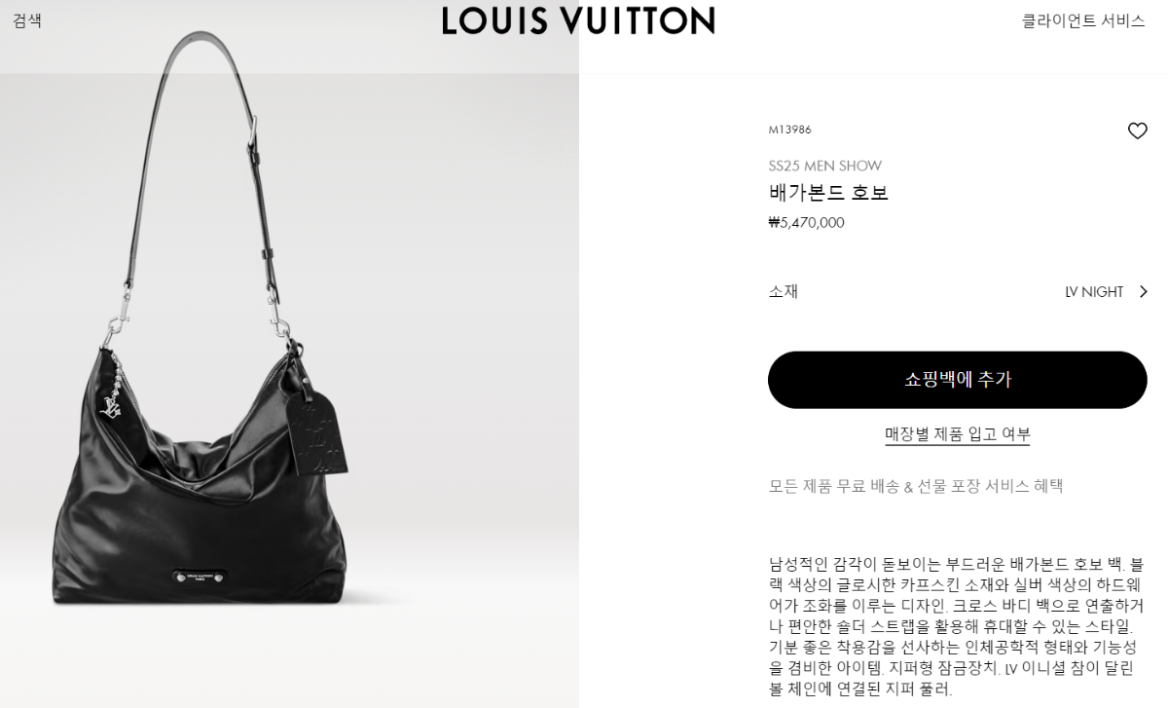The height and width of the screenshot is (708, 1168).
Task: Open 검색 search in header
Action: point(27,20)
